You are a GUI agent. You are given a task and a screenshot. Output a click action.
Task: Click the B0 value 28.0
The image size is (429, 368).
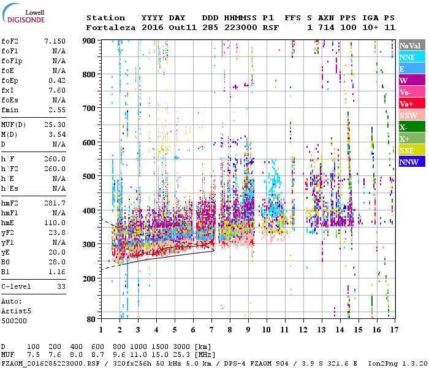(57, 262)
